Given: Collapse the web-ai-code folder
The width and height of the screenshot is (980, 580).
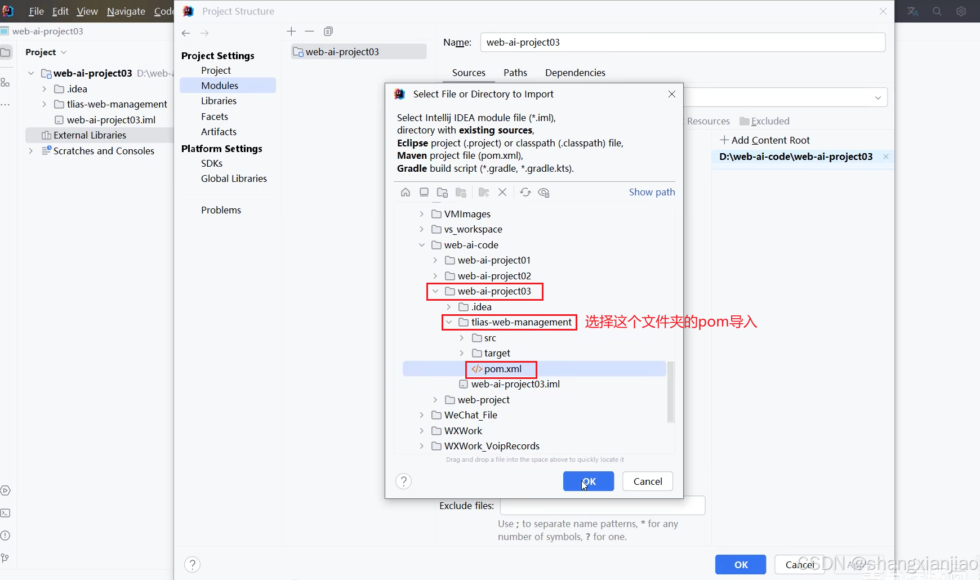Looking at the screenshot, I should [421, 245].
